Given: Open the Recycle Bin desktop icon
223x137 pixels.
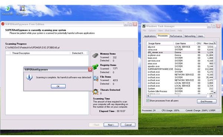Looking at the screenshot, I should (x=7, y=10).
